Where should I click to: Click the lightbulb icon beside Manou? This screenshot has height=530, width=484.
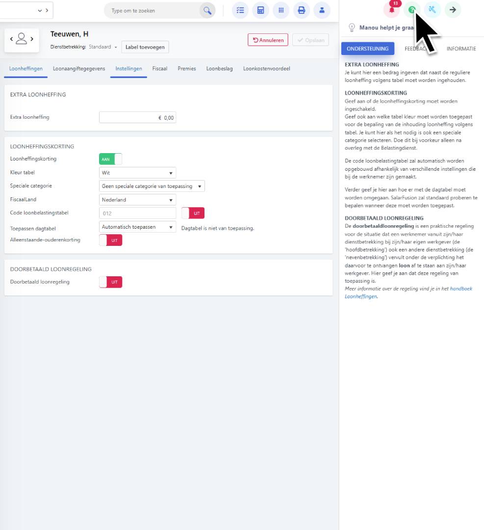352,27
